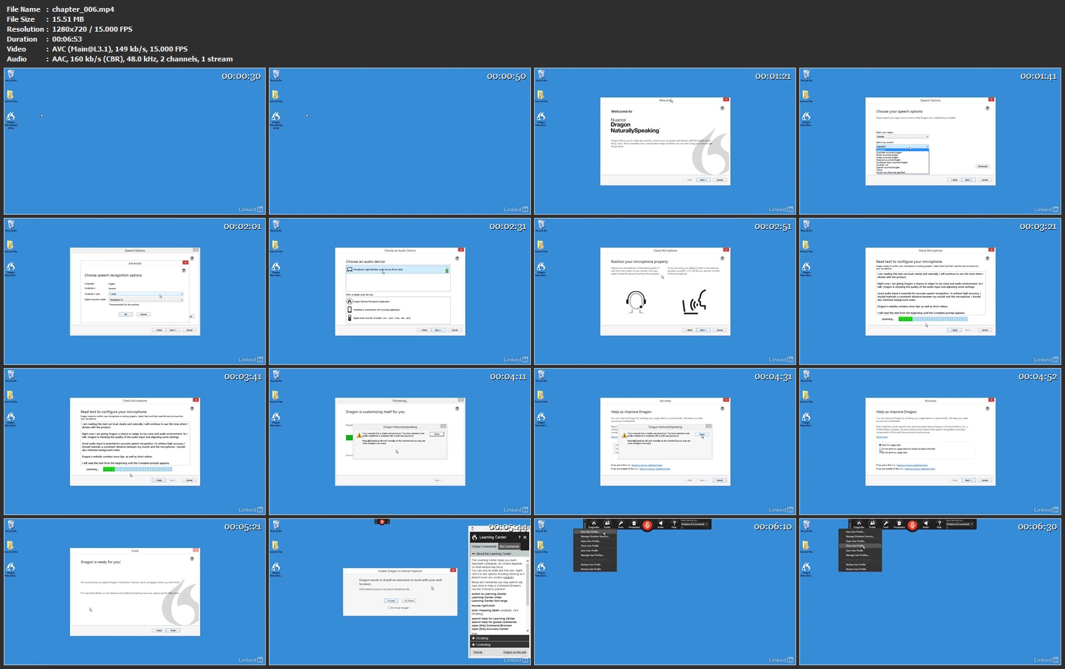Select Dragon NaturallySpeaking desktop icon in 00:00:30 frame
The width and height of the screenshot is (1065, 669).
coord(11,119)
